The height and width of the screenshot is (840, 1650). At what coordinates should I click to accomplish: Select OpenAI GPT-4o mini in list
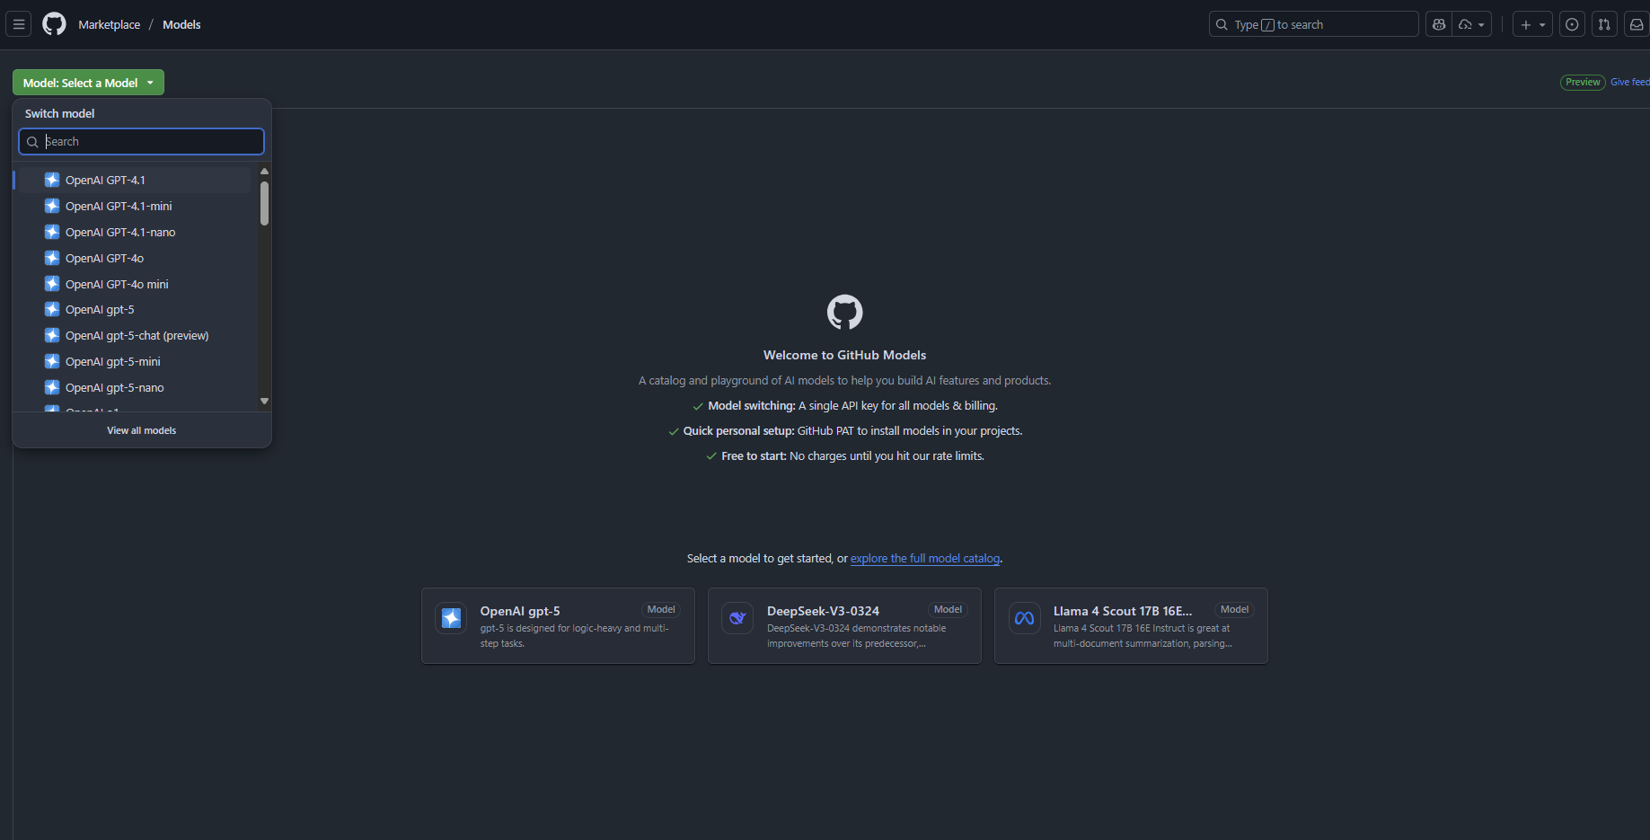(x=117, y=284)
